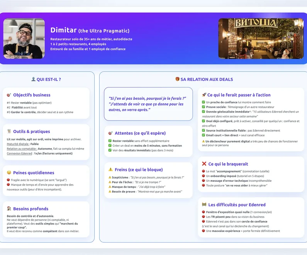Click the sad face icon by Peines quotidiennes
The height and width of the screenshot is (255, 307).
(x=9, y=173)
